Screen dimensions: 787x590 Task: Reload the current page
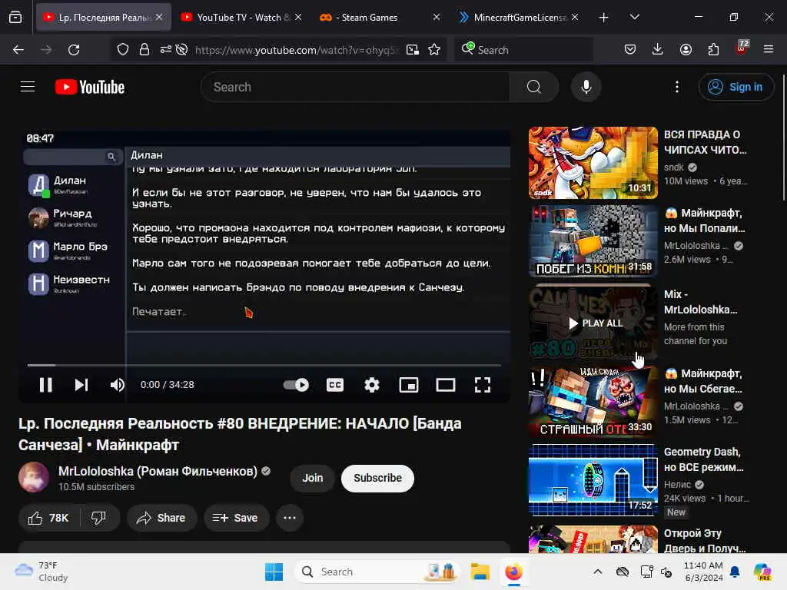[x=74, y=50]
